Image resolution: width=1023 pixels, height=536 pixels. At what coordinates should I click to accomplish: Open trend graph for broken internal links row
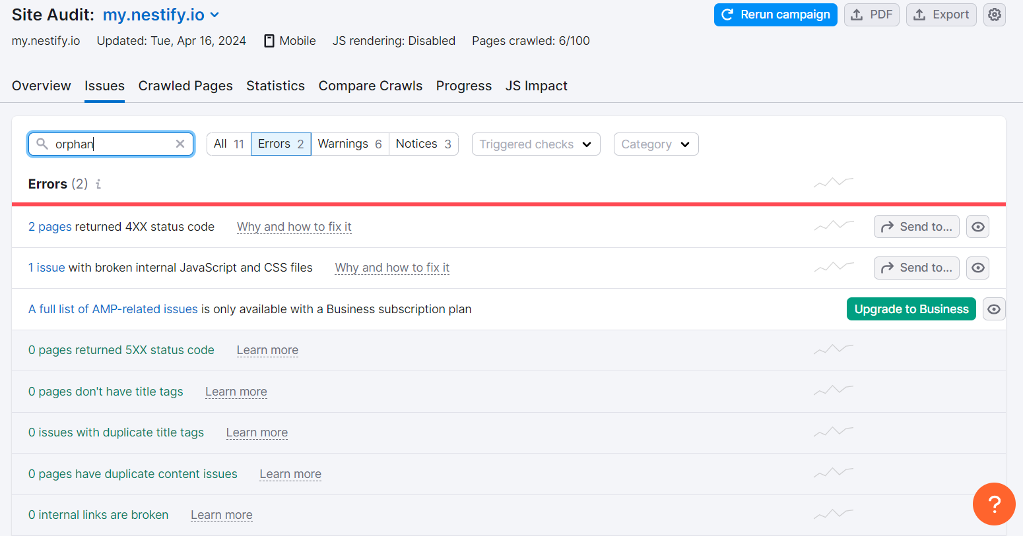click(x=834, y=514)
